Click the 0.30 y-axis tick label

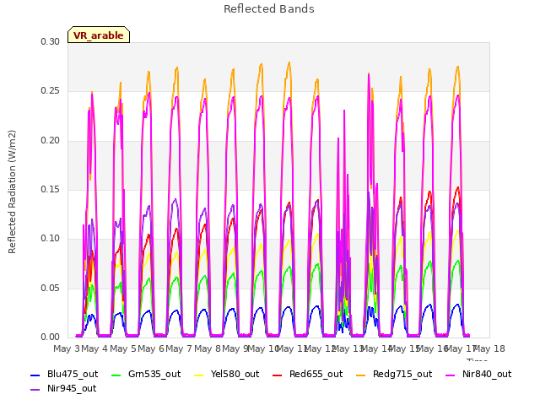pos(51,41)
